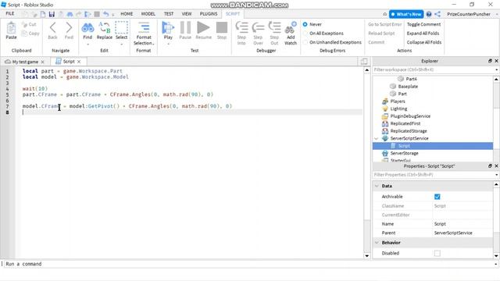The width and height of the screenshot is (500, 281).
Task: Switch to the PLUGINS ribbon tab
Action: tap(209, 14)
